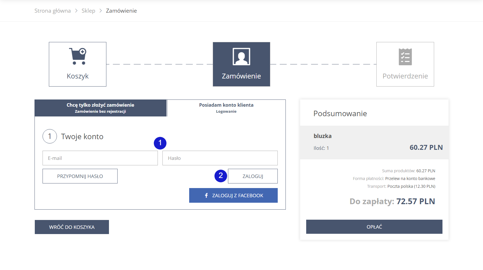Screen dimensions: 483x270
Task: Click the circled step 1 badge
Action: pyautogui.click(x=50, y=136)
